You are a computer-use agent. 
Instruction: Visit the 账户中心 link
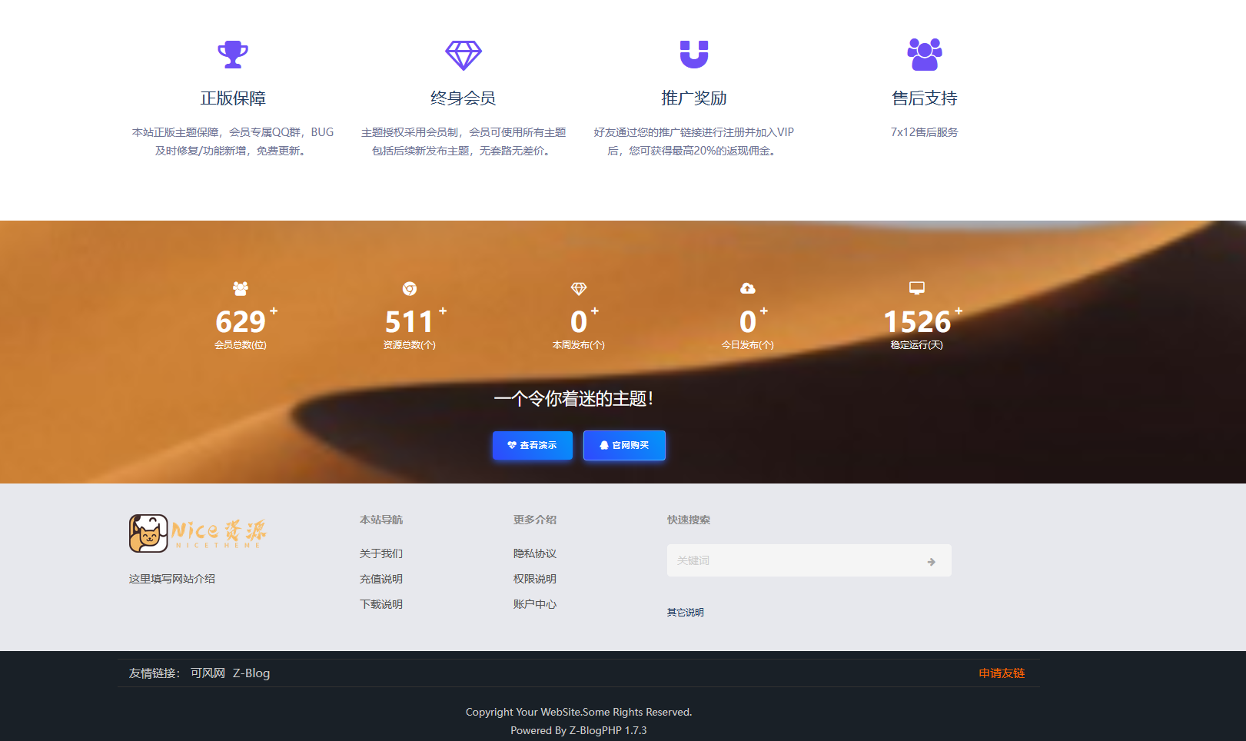pos(535,604)
